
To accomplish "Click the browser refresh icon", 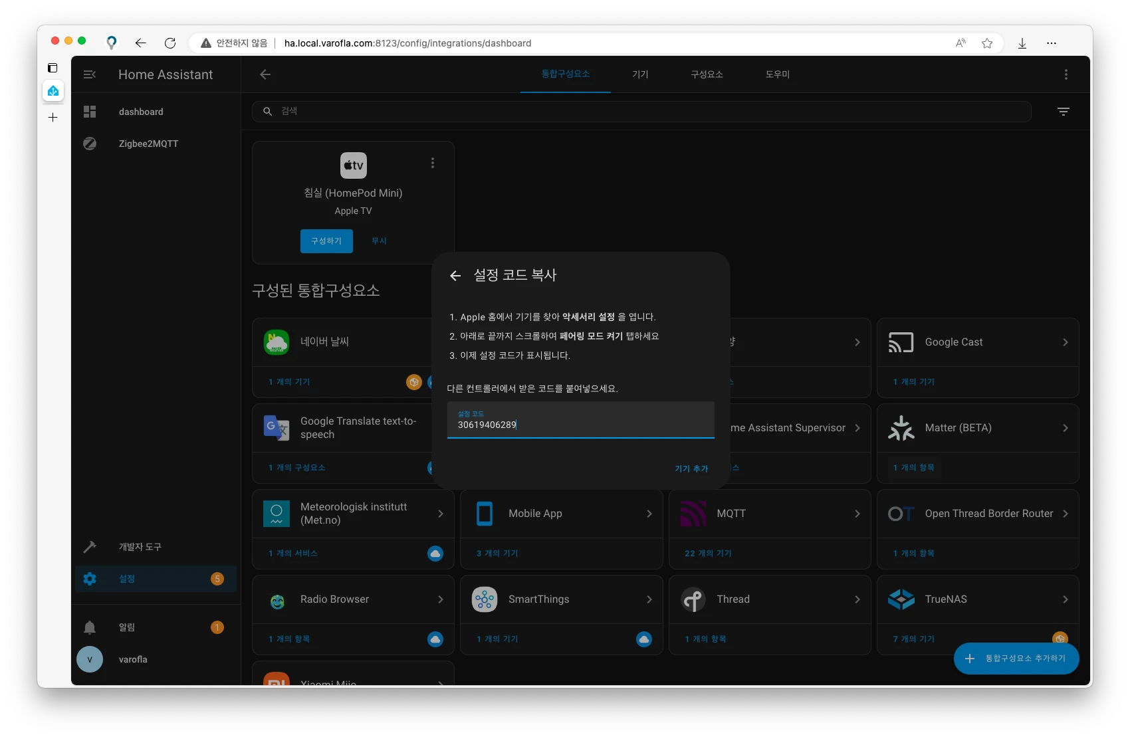I will click(170, 43).
